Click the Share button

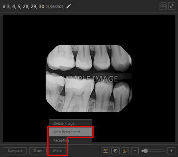[38, 151]
